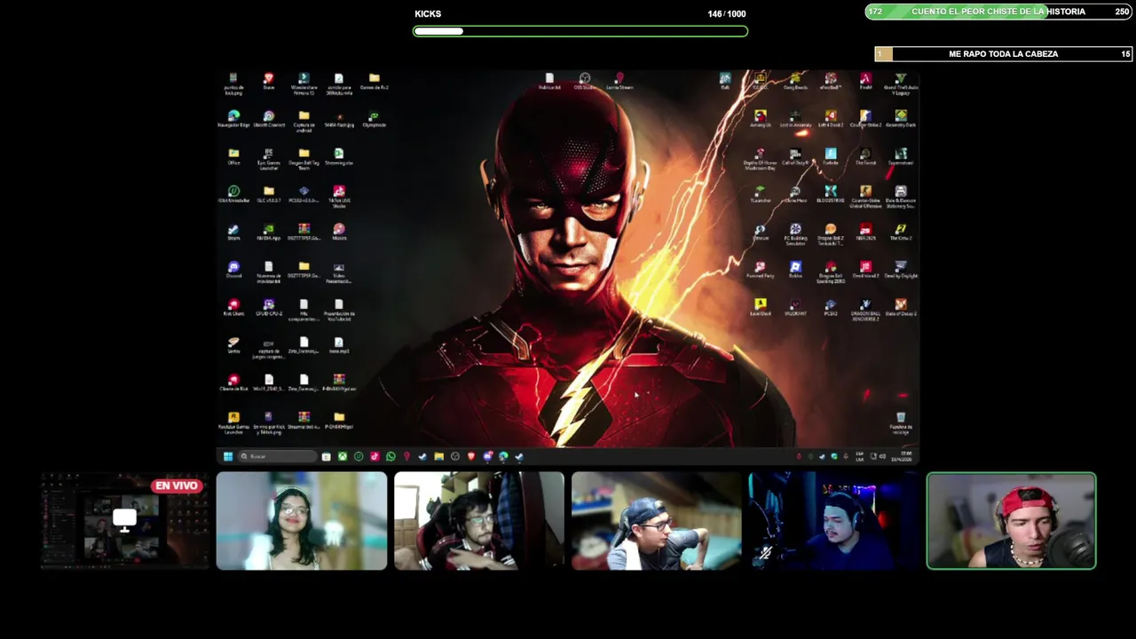Open CPUID CPU-Z shortcut
The width and height of the screenshot is (1136, 639).
click(x=269, y=307)
